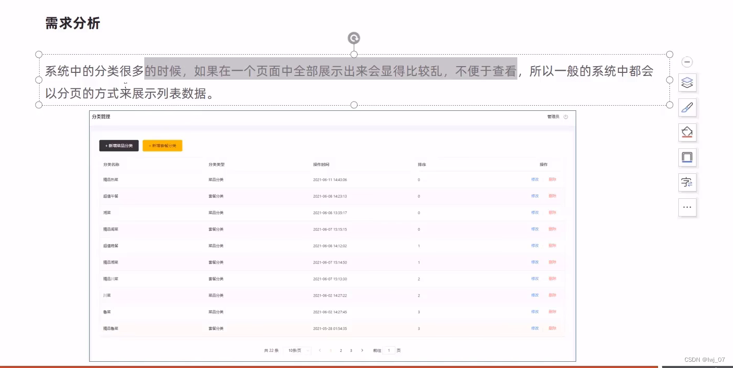Click the 分类类型 column header
This screenshot has height=368, width=733.
coord(217,164)
